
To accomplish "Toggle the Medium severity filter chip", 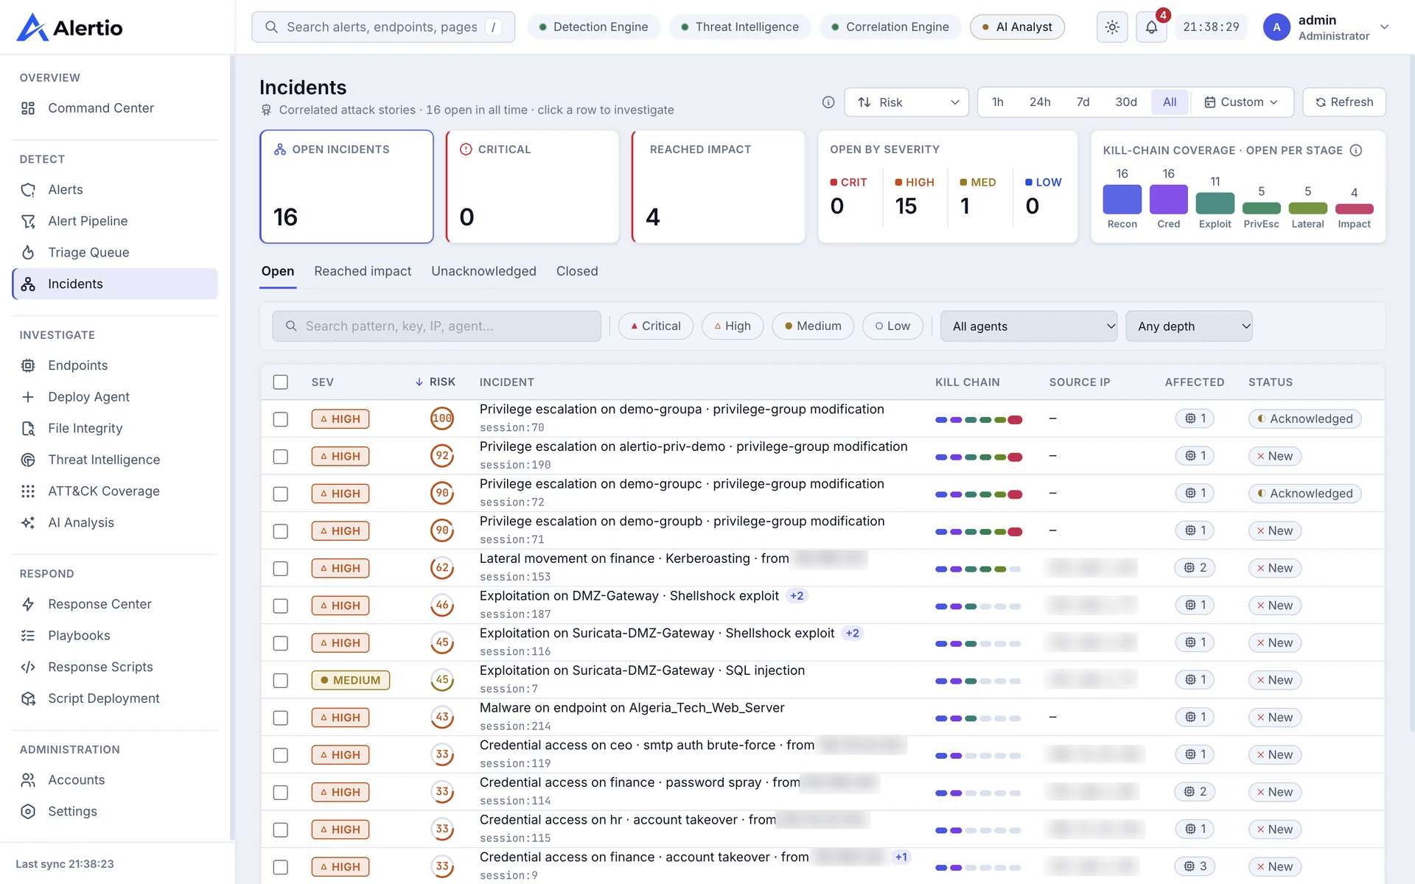I will (813, 326).
